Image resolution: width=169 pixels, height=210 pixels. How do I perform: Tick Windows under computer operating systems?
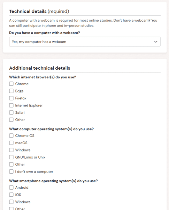(x=11, y=150)
